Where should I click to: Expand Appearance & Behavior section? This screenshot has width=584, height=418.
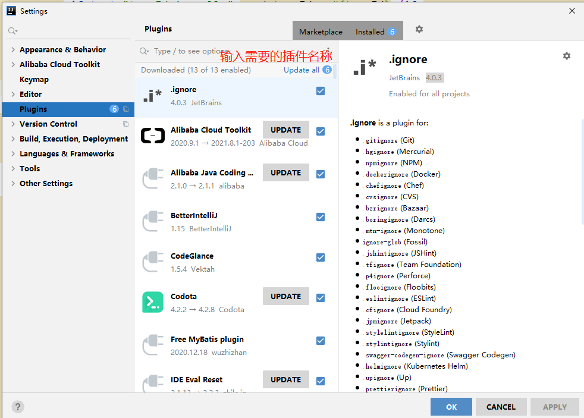click(13, 49)
